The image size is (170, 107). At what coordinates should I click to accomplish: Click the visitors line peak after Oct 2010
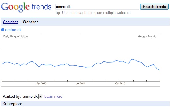132,59
